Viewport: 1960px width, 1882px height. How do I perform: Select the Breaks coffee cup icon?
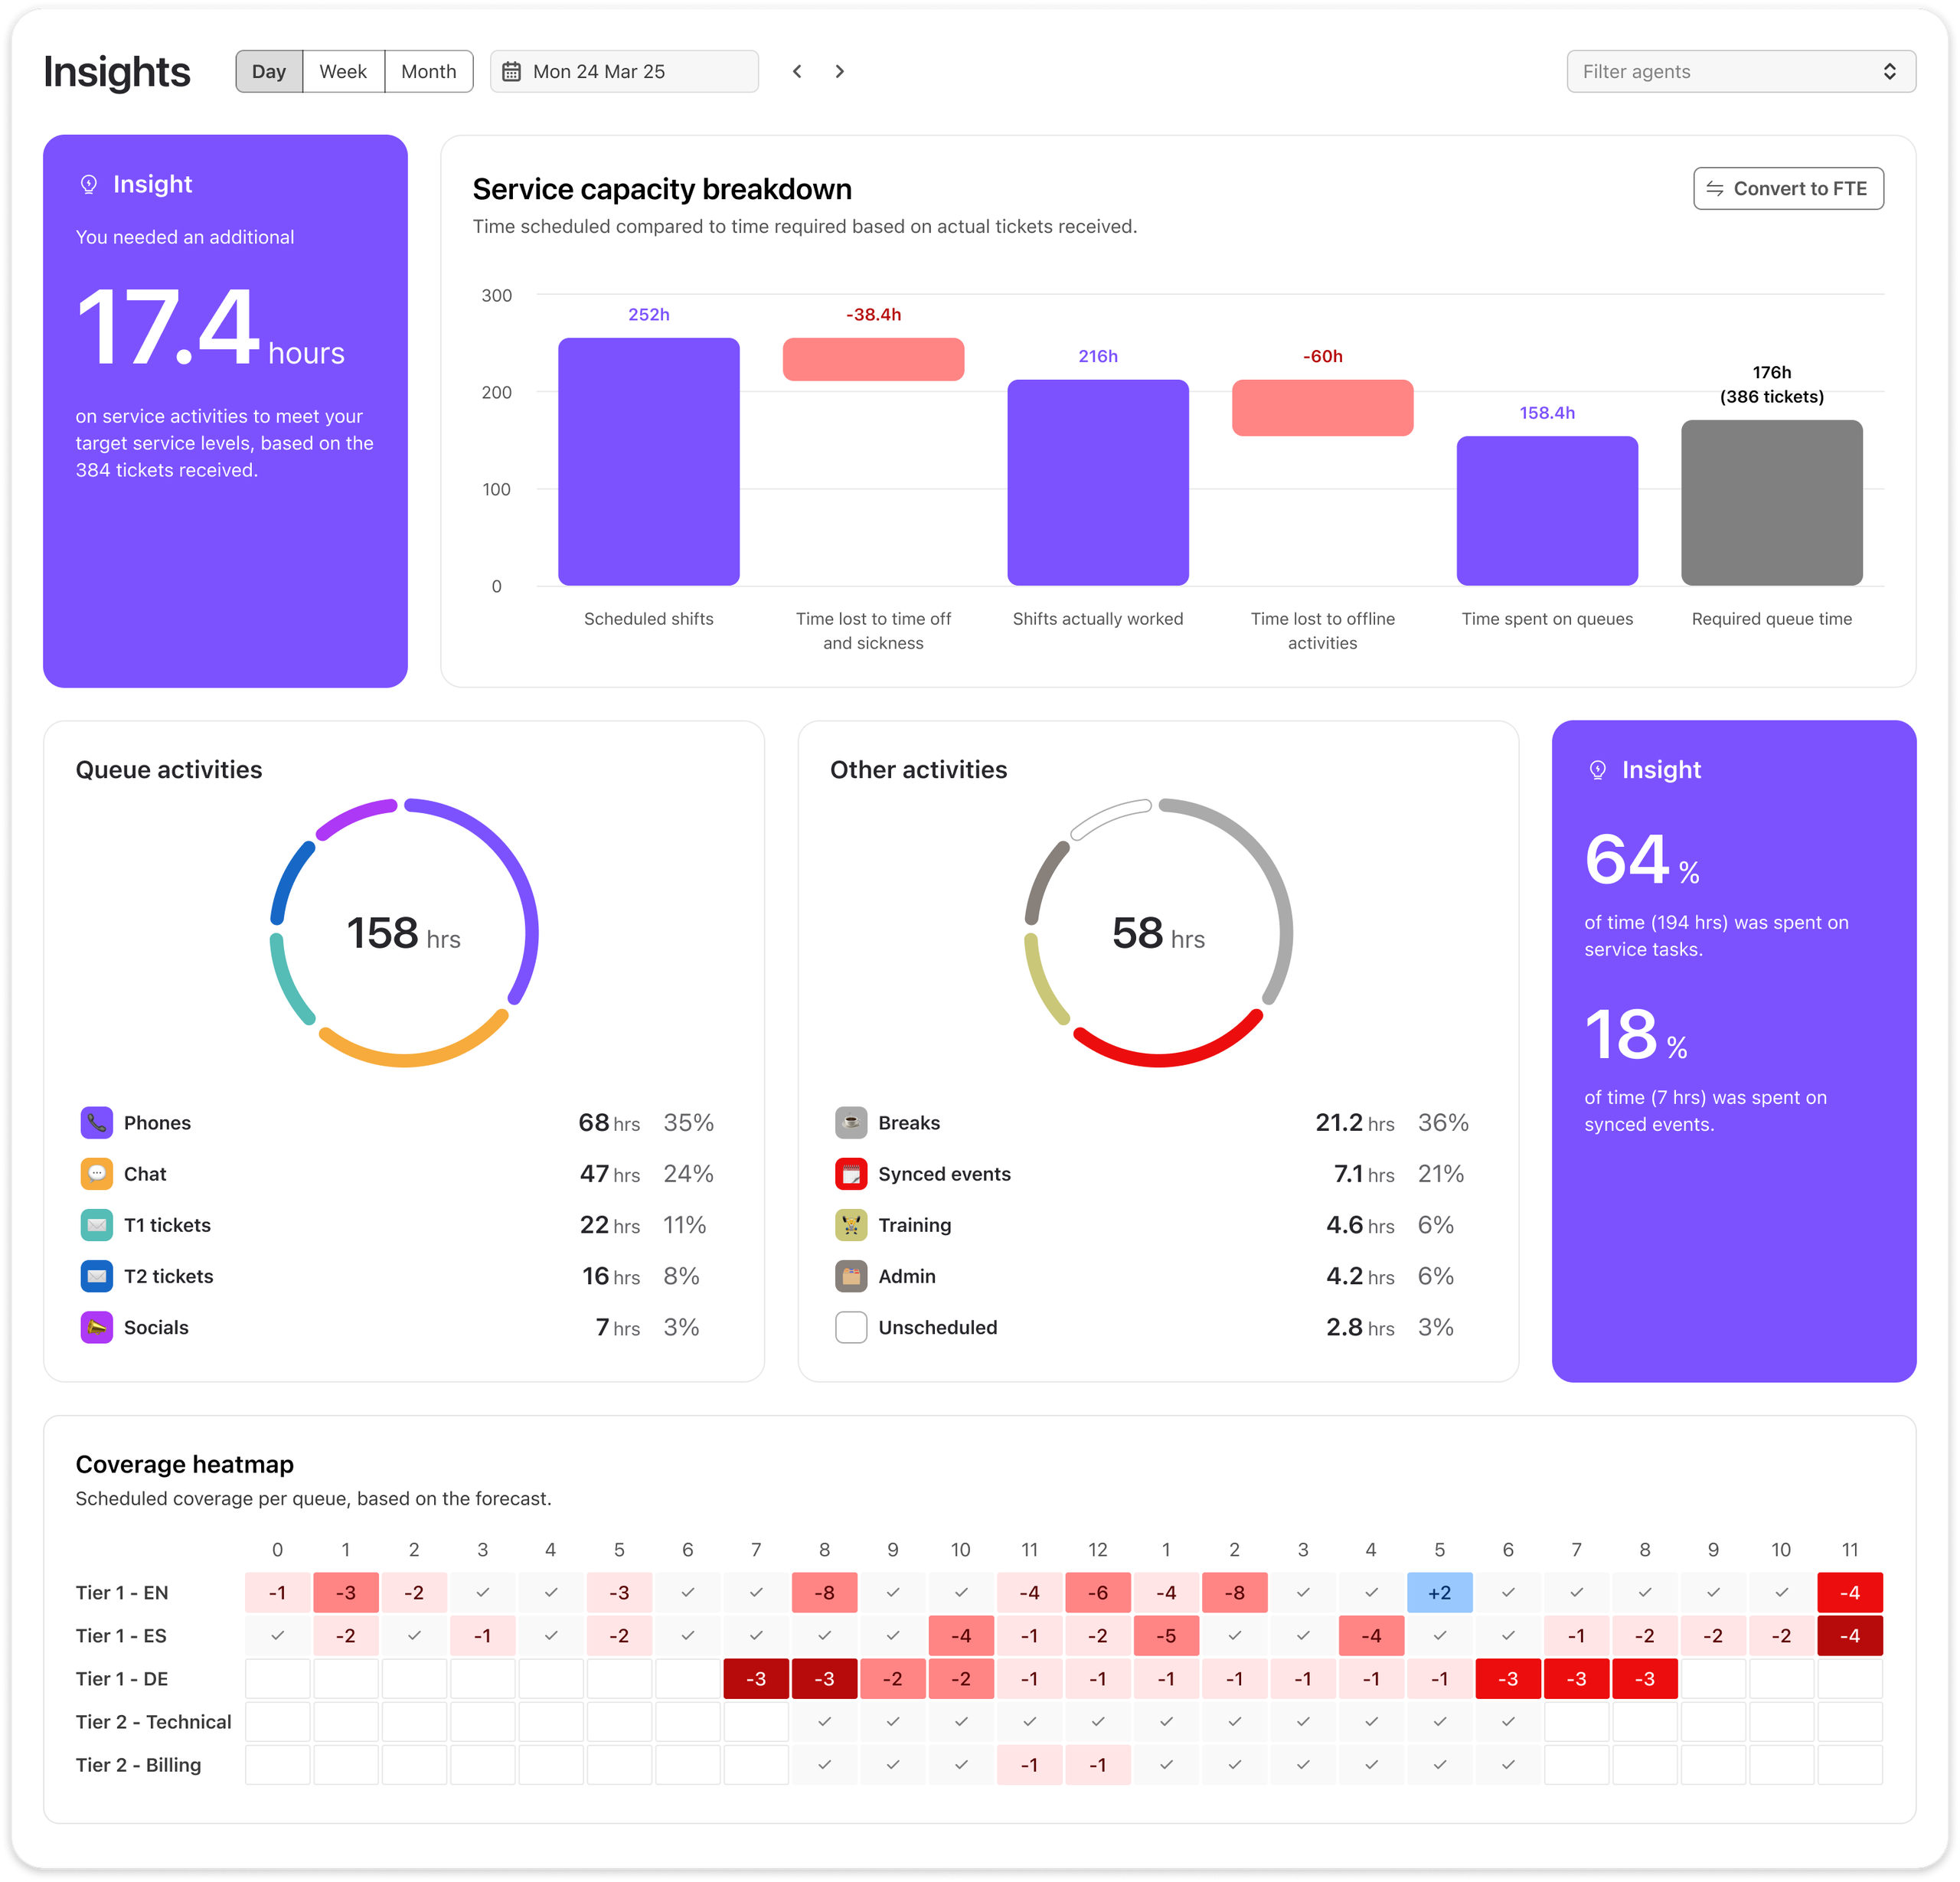[x=851, y=1122]
